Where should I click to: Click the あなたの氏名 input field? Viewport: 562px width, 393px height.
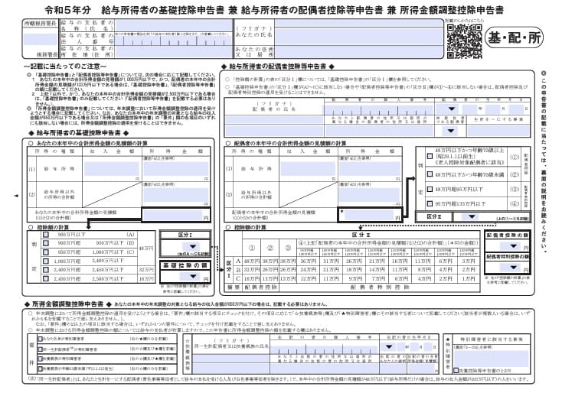pyautogui.click(x=358, y=37)
